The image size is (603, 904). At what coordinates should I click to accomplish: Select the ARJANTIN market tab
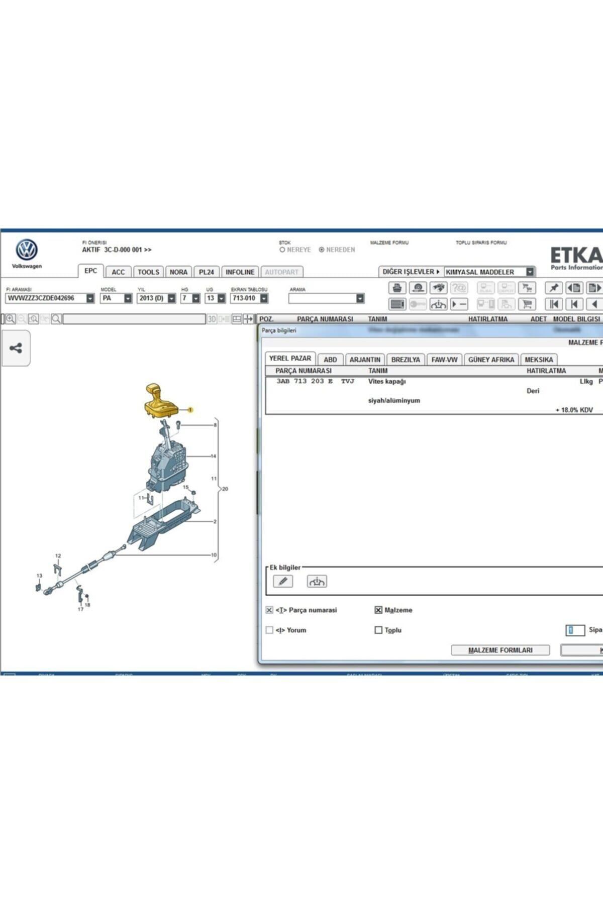(x=365, y=360)
